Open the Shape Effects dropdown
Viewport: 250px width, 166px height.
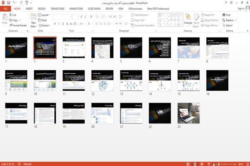pyautogui.click(x=210, y=25)
